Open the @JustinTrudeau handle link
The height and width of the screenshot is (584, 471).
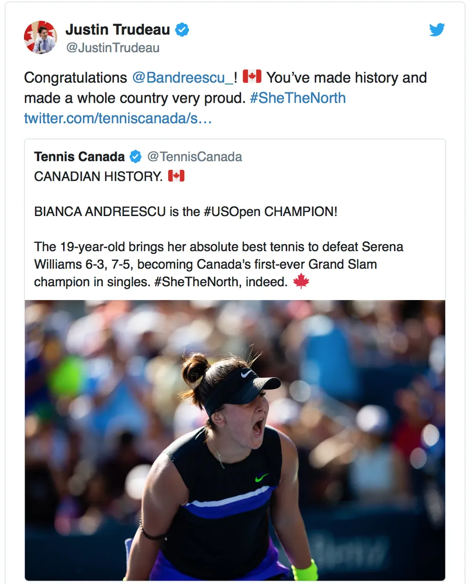pyautogui.click(x=113, y=48)
